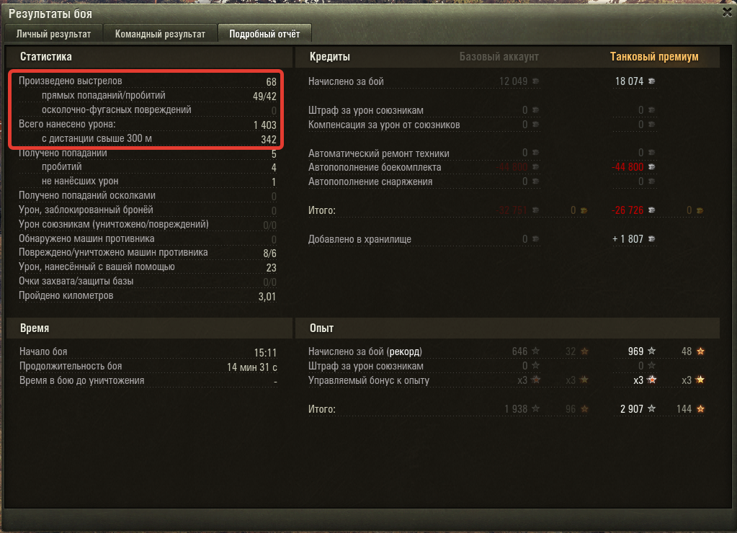Switch to the Личный результат tab
The width and height of the screenshot is (737, 533).
click(x=53, y=34)
